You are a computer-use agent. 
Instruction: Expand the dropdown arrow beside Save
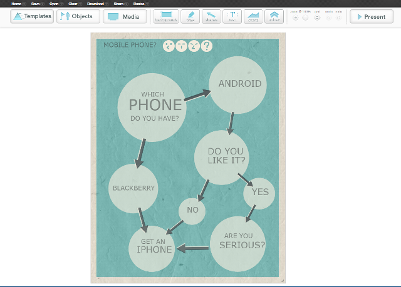click(x=43, y=4)
